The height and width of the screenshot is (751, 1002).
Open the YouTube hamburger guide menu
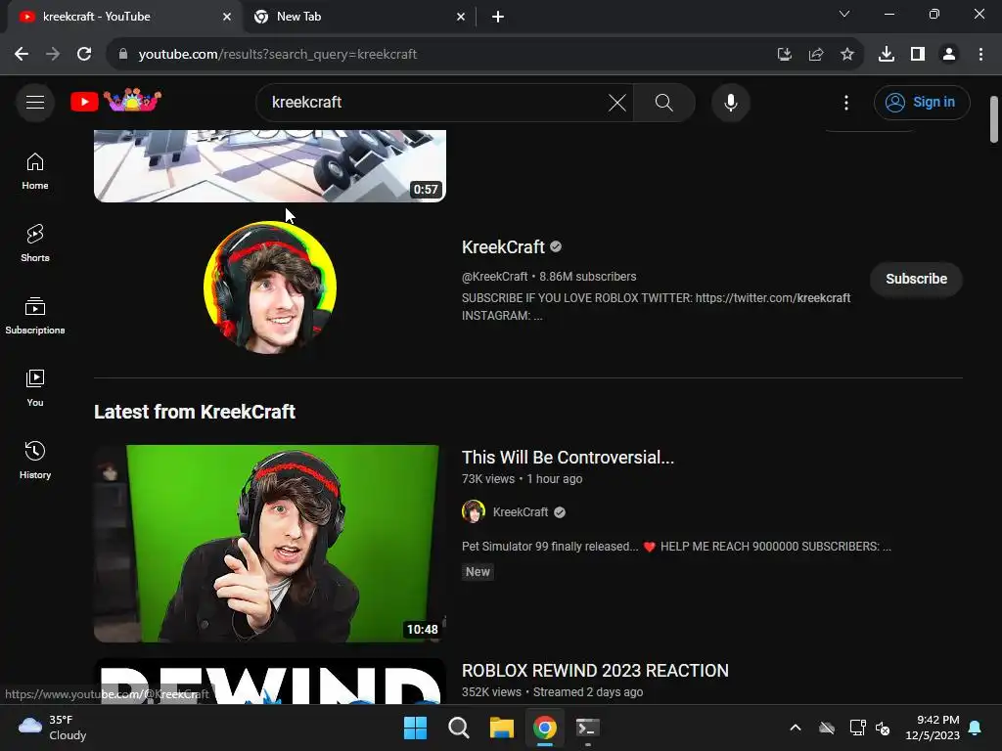coord(35,102)
